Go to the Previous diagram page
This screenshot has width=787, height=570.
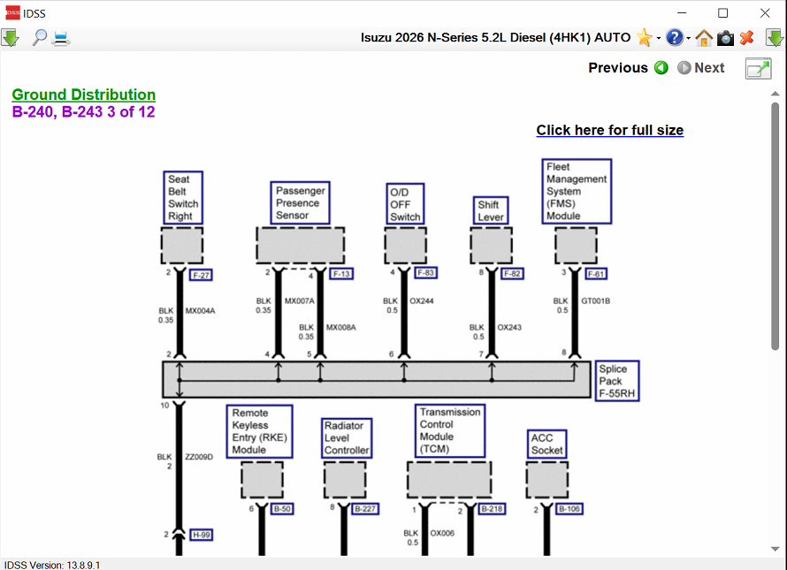pos(628,68)
